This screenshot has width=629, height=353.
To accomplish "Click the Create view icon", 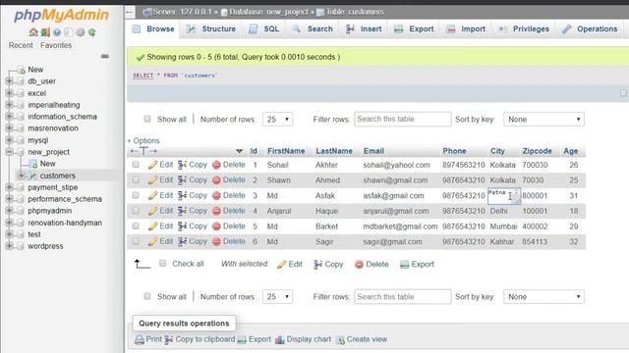I will point(340,340).
